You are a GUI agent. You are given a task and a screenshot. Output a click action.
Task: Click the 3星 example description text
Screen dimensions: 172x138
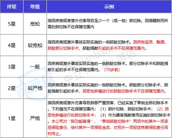coord(108,67)
